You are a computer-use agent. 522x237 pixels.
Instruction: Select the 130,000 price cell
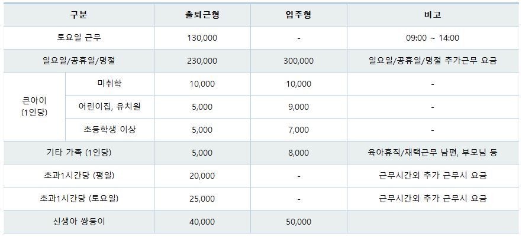[203, 38]
